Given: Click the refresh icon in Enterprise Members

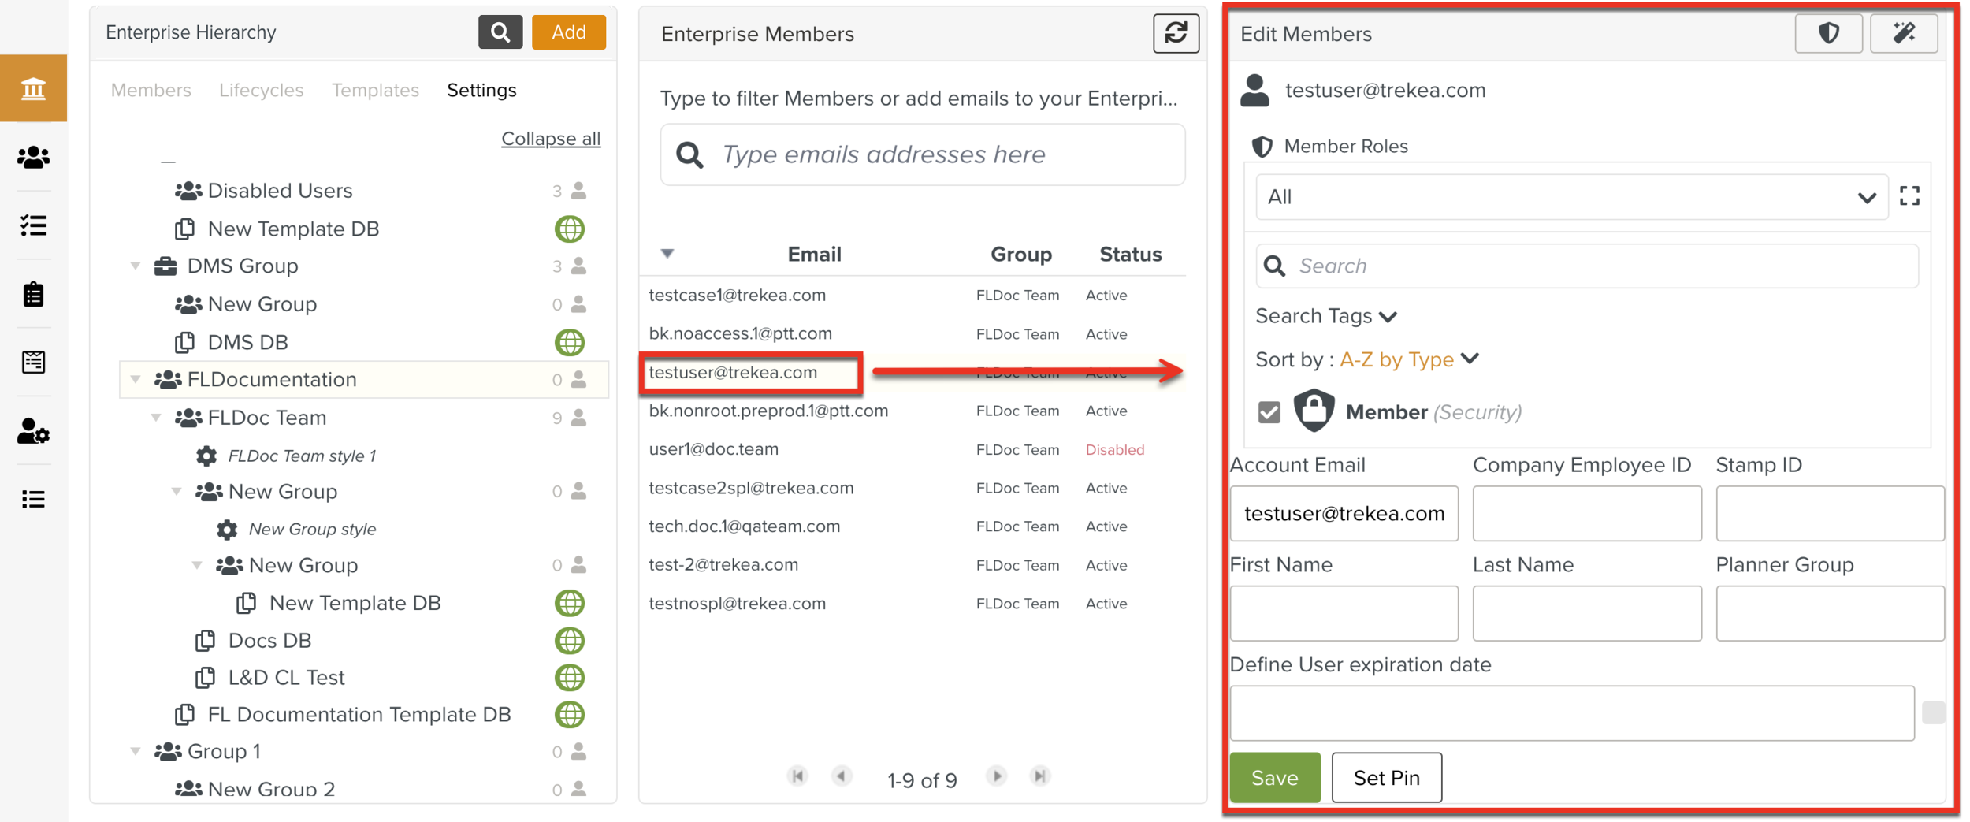Looking at the screenshot, I should pyautogui.click(x=1176, y=33).
